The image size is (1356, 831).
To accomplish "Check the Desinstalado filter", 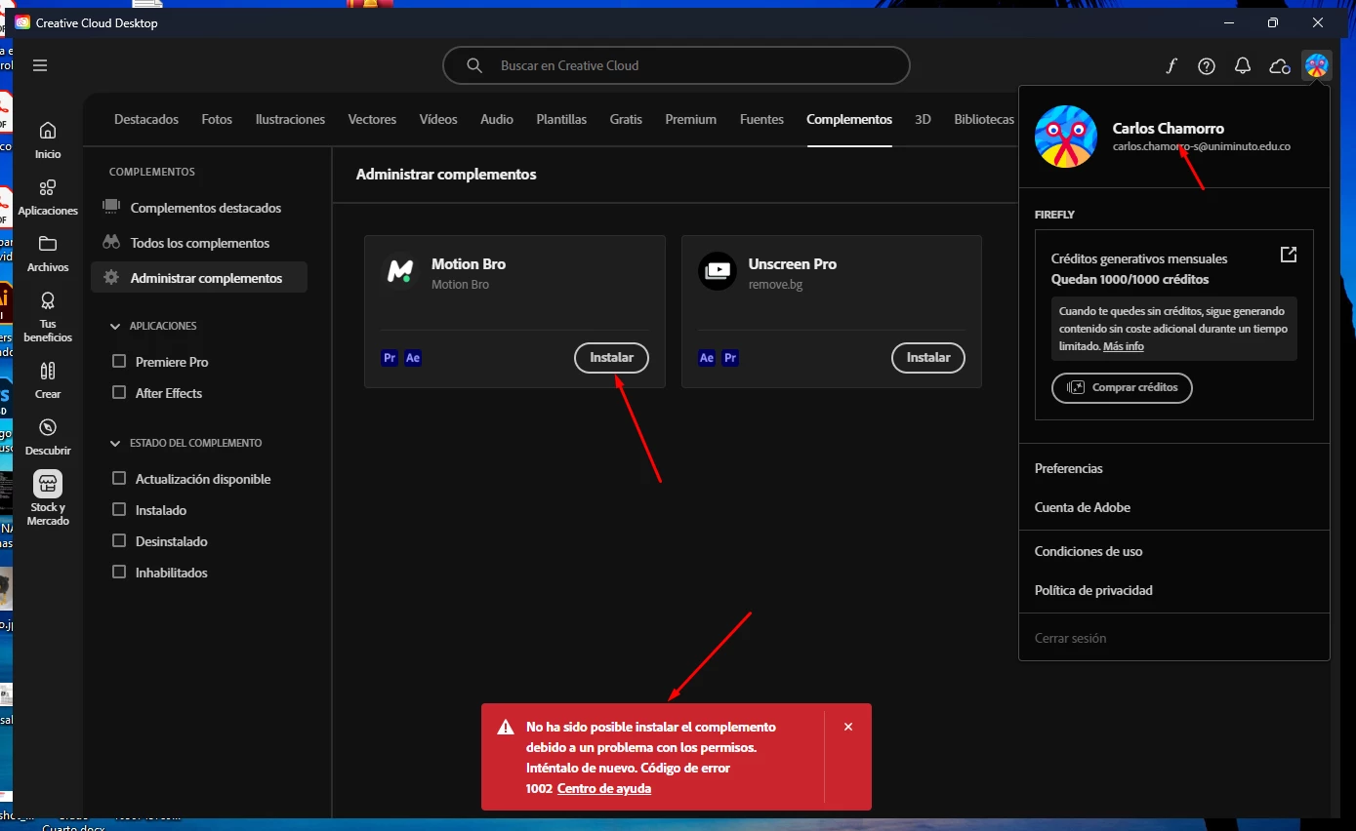I will pos(119,541).
